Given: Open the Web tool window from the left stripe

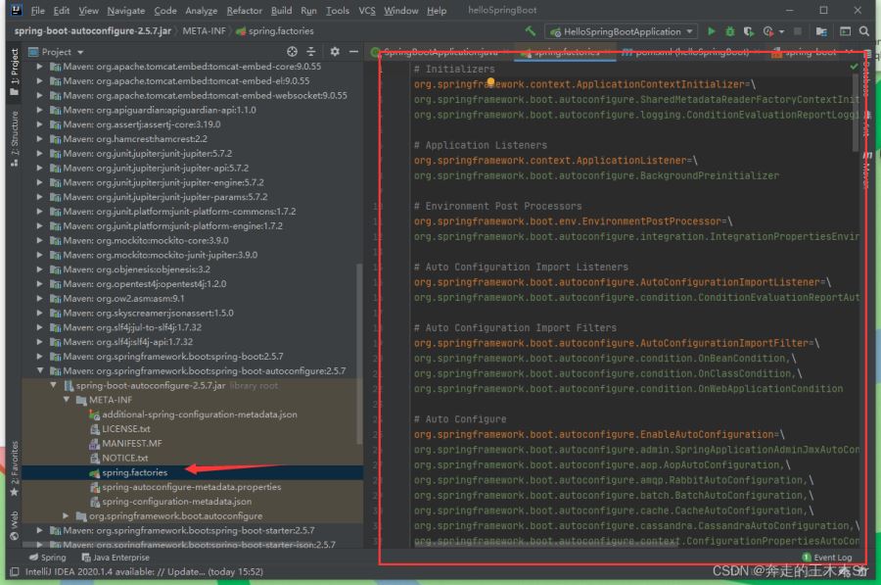Looking at the screenshot, I should coord(14,525).
